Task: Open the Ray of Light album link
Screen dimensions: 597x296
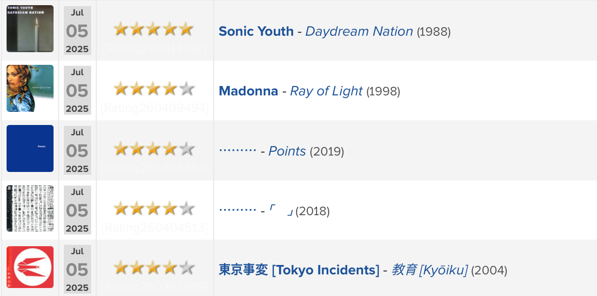Action: point(326,91)
